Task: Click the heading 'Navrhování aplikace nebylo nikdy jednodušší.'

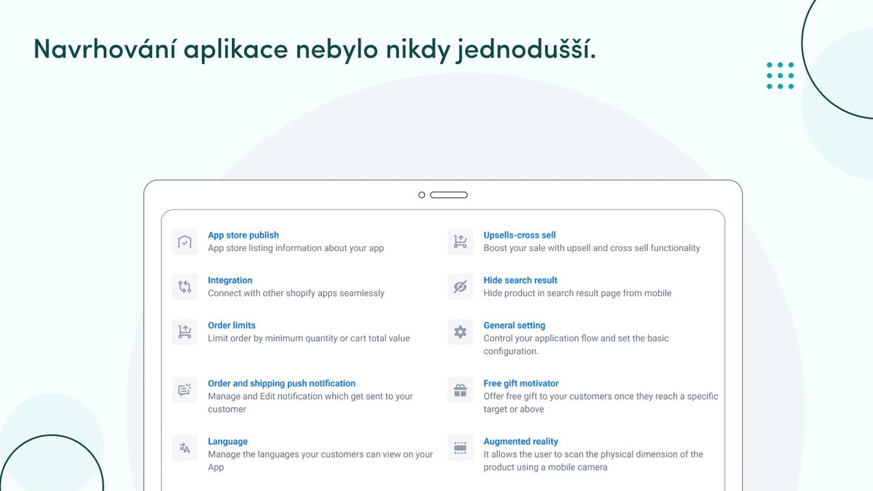Action: tap(314, 49)
